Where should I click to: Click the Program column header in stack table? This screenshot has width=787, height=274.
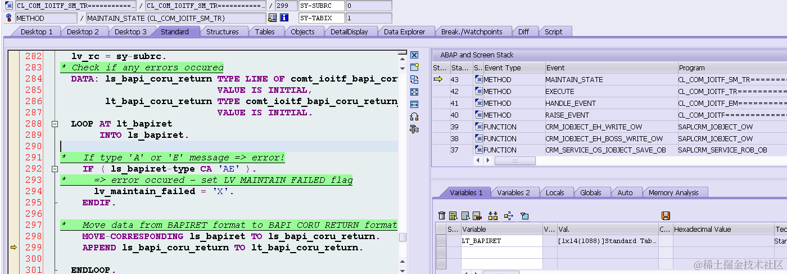point(732,68)
